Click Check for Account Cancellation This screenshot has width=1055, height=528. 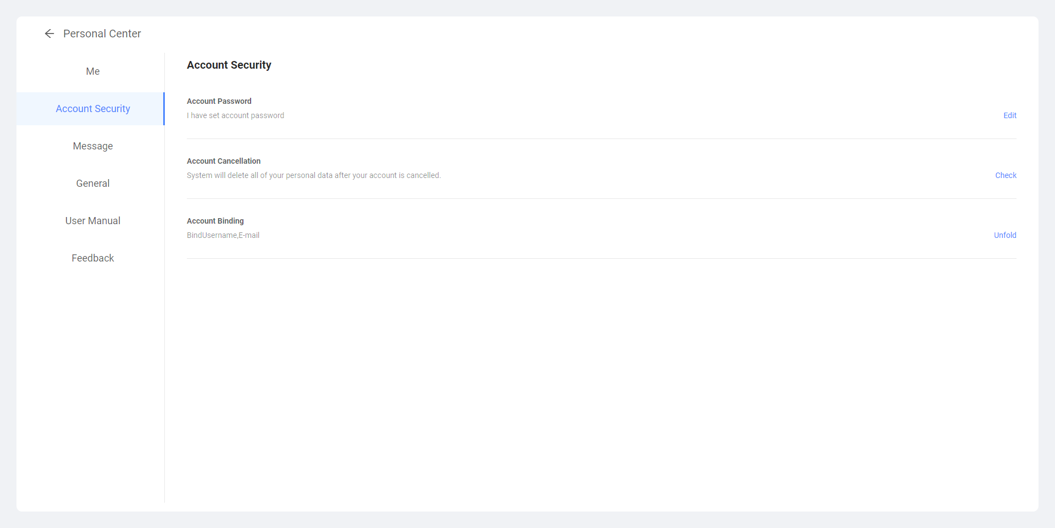pos(1006,175)
